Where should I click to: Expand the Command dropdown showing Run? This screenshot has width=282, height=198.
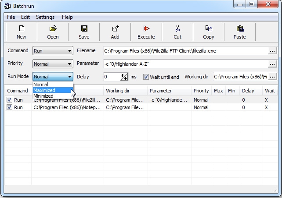pos(53,51)
